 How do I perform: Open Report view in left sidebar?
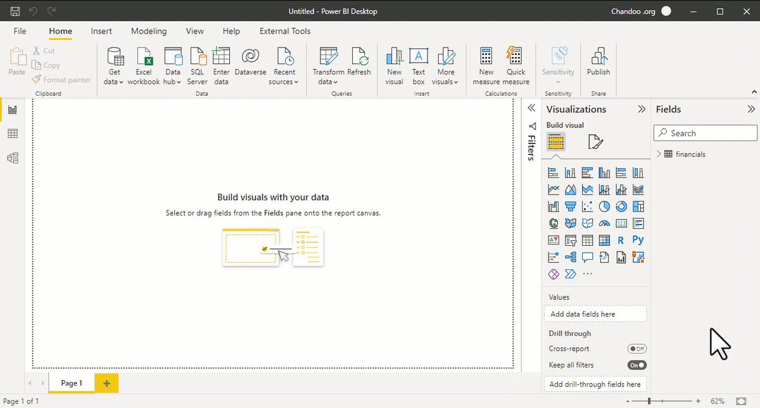pyautogui.click(x=12, y=110)
